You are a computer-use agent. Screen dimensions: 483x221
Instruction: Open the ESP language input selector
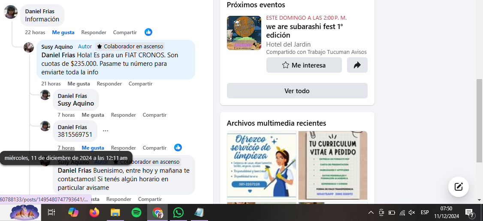(x=425, y=212)
